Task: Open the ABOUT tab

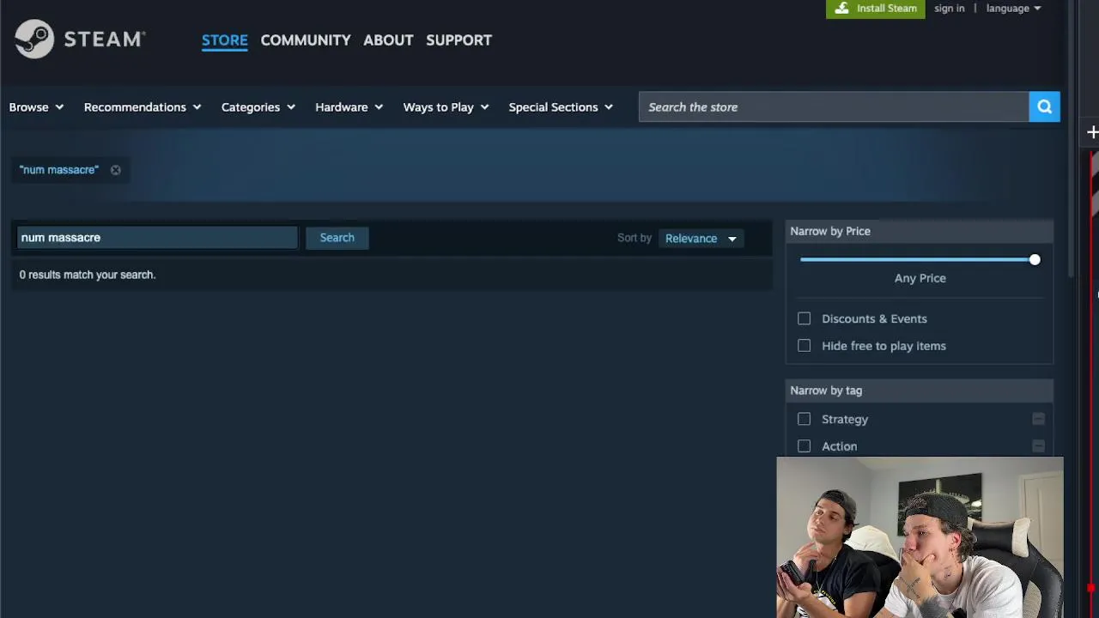Action: click(388, 40)
